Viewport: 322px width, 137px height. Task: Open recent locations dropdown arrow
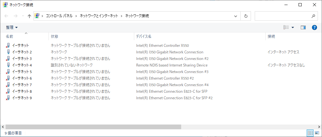[23, 16]
